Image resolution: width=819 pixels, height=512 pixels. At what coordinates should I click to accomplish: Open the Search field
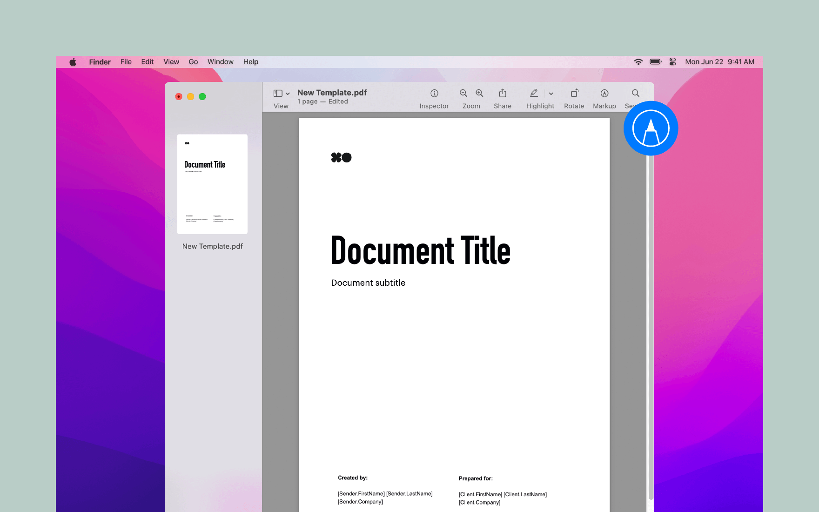click(x=635, y=93)
